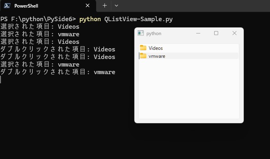The width and height of the screenshot is (270, 159).
Task: Open the new tab profile dropdown
Action: 116,6
